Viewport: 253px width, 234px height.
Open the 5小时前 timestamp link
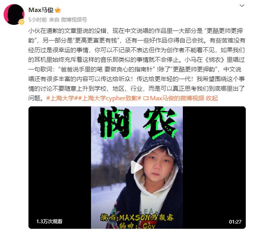(x=38, y=20)
